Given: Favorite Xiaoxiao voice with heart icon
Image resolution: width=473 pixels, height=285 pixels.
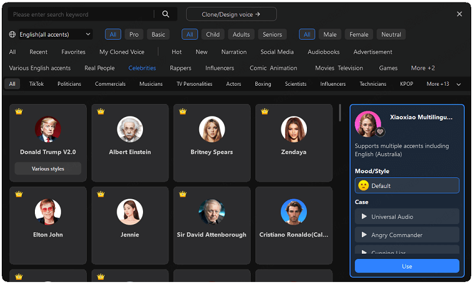Looking at the screenshot, I should point(380,132).
